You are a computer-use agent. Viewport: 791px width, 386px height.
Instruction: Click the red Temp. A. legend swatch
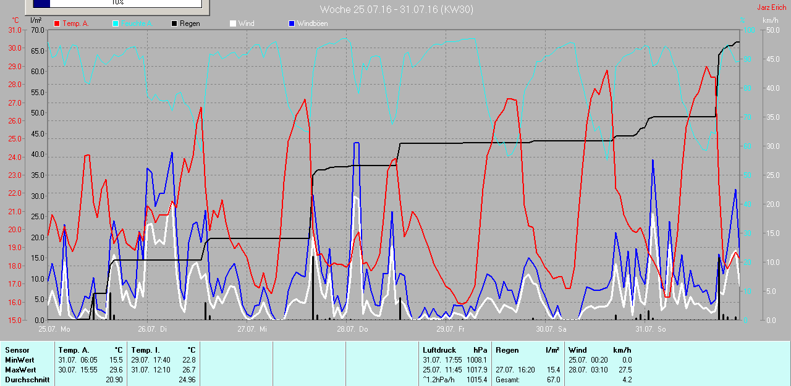click(57, 23)
